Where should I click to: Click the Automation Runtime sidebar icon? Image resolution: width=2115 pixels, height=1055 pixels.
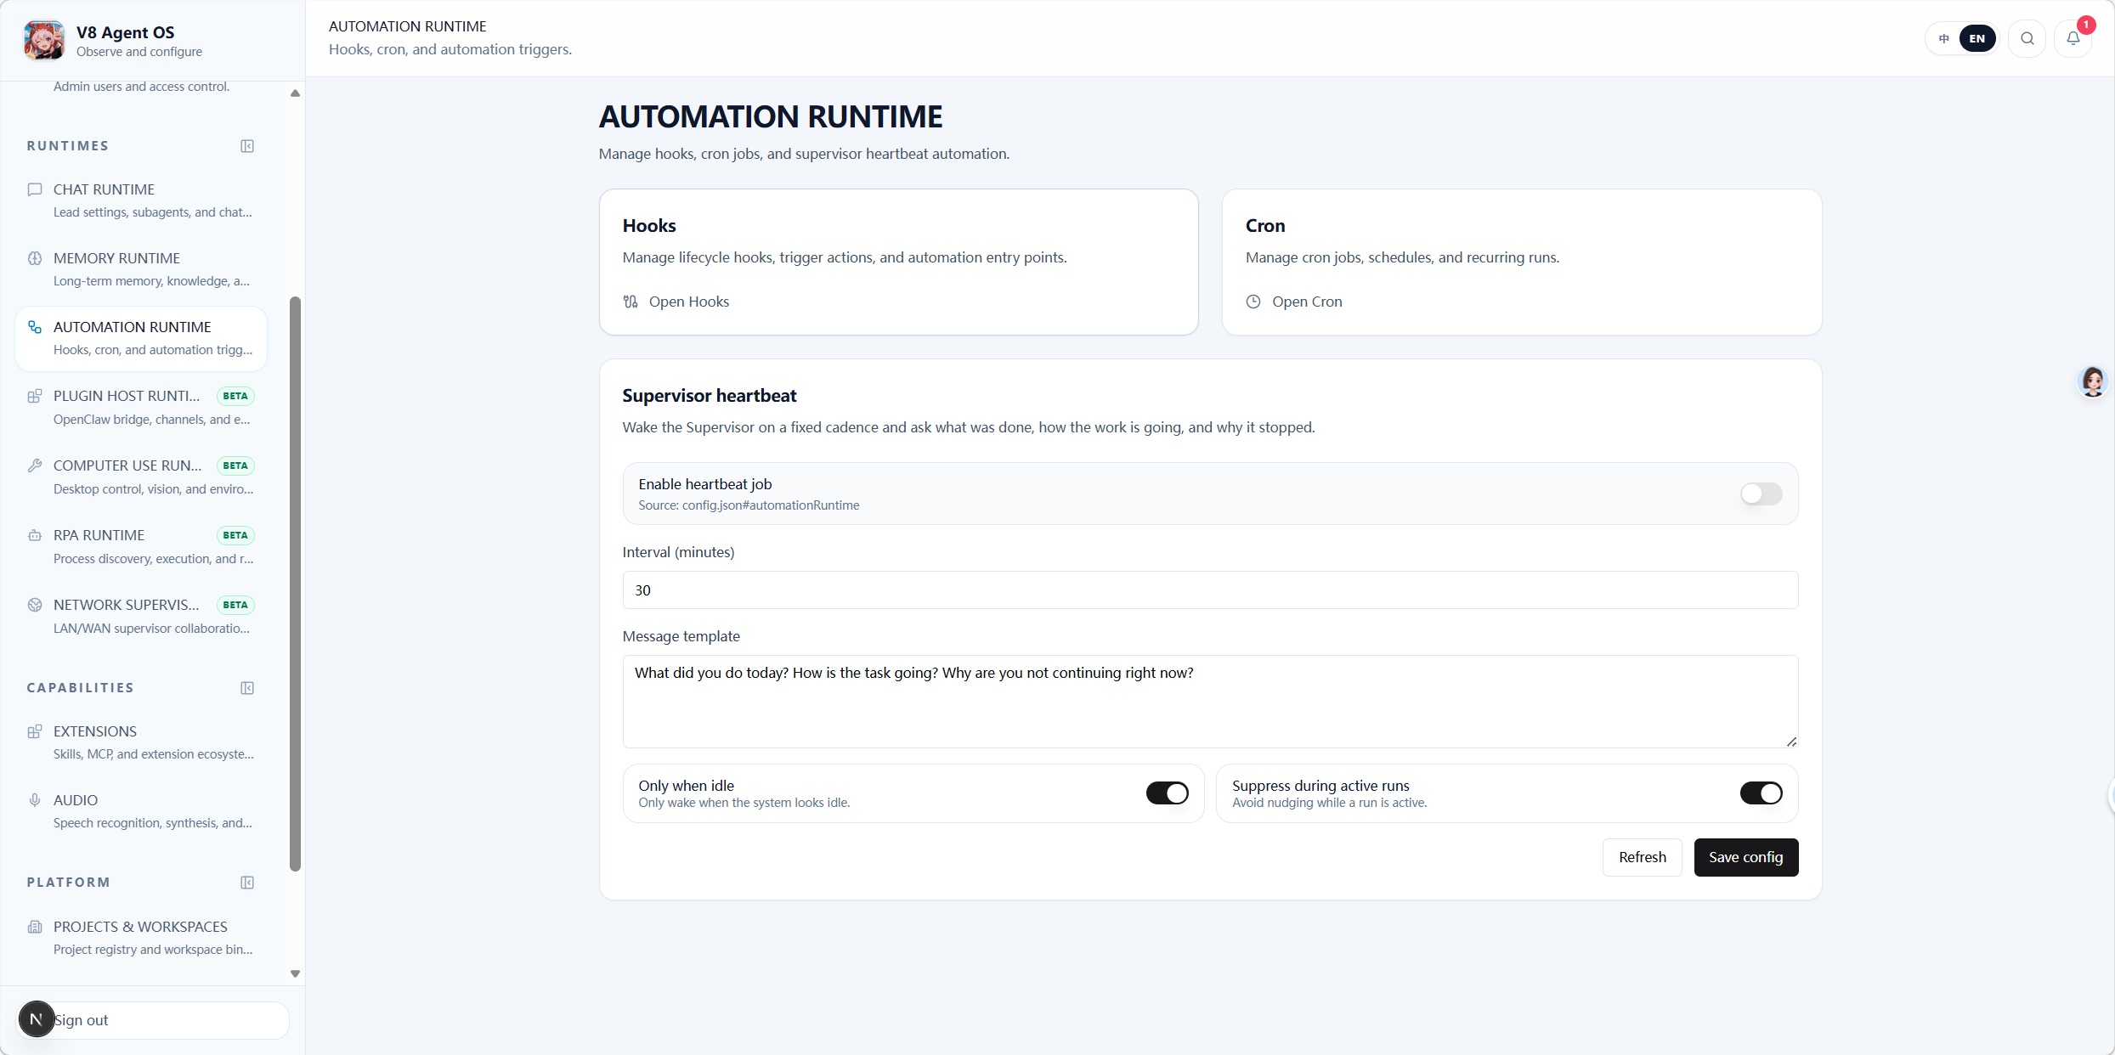(35, 327)
